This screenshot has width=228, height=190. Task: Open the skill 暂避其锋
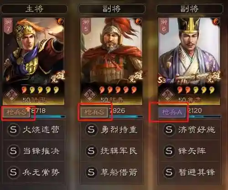point(189,172)
